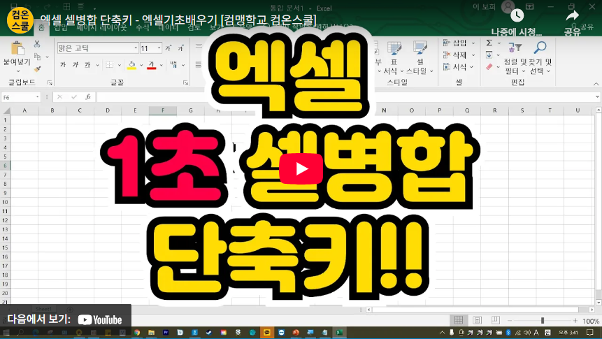This screenshot has width=602, height=339.
Task: Click the Watch later clock icon
Action: [517, 16]
